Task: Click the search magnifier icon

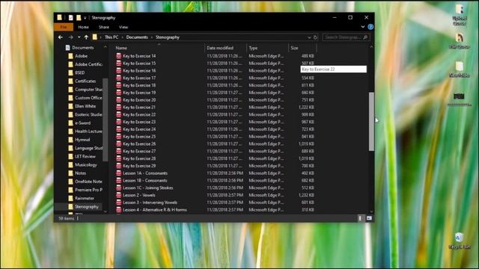Action: [x=365, y=37]
